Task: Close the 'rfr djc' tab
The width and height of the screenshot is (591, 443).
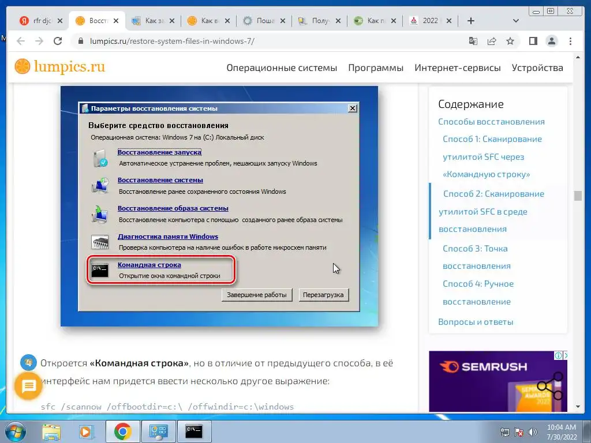Action: (x=60, y=21)
